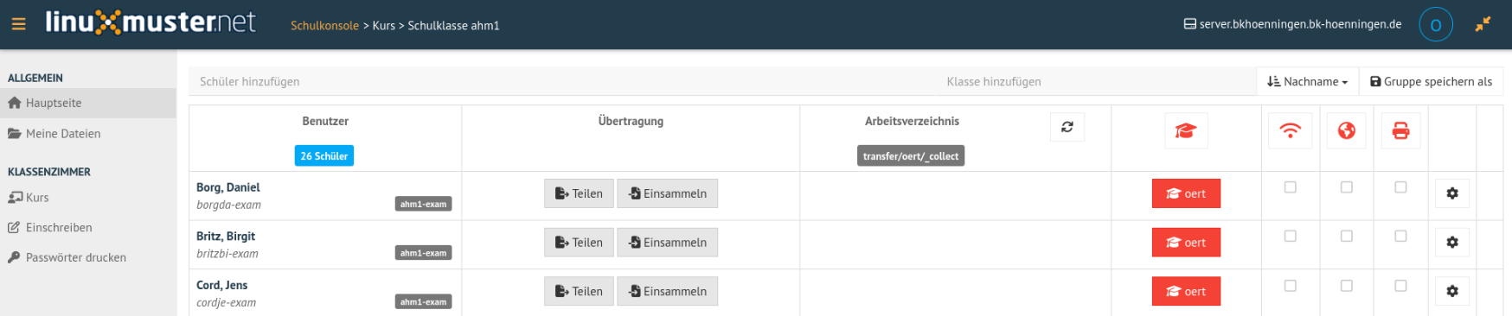The width and height of the screenshot is (1512, 316).
Task: Enable WiFi checkbox for Borg, Daniel
Action: [x=1290, y=187]
